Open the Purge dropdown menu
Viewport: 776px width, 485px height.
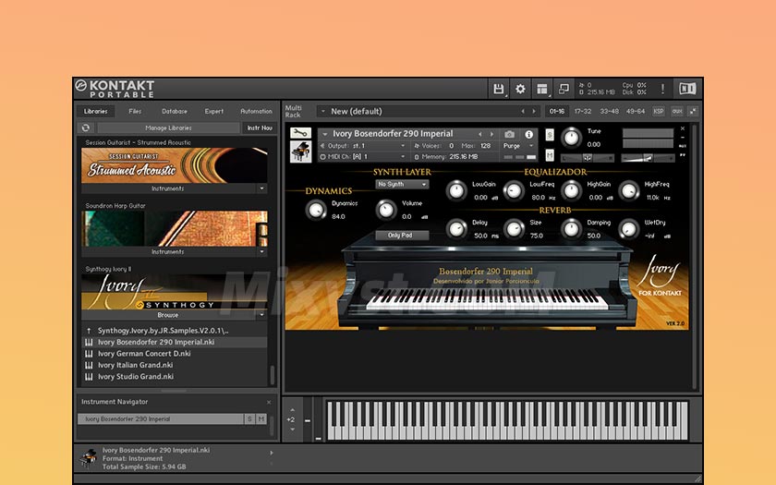518,146
